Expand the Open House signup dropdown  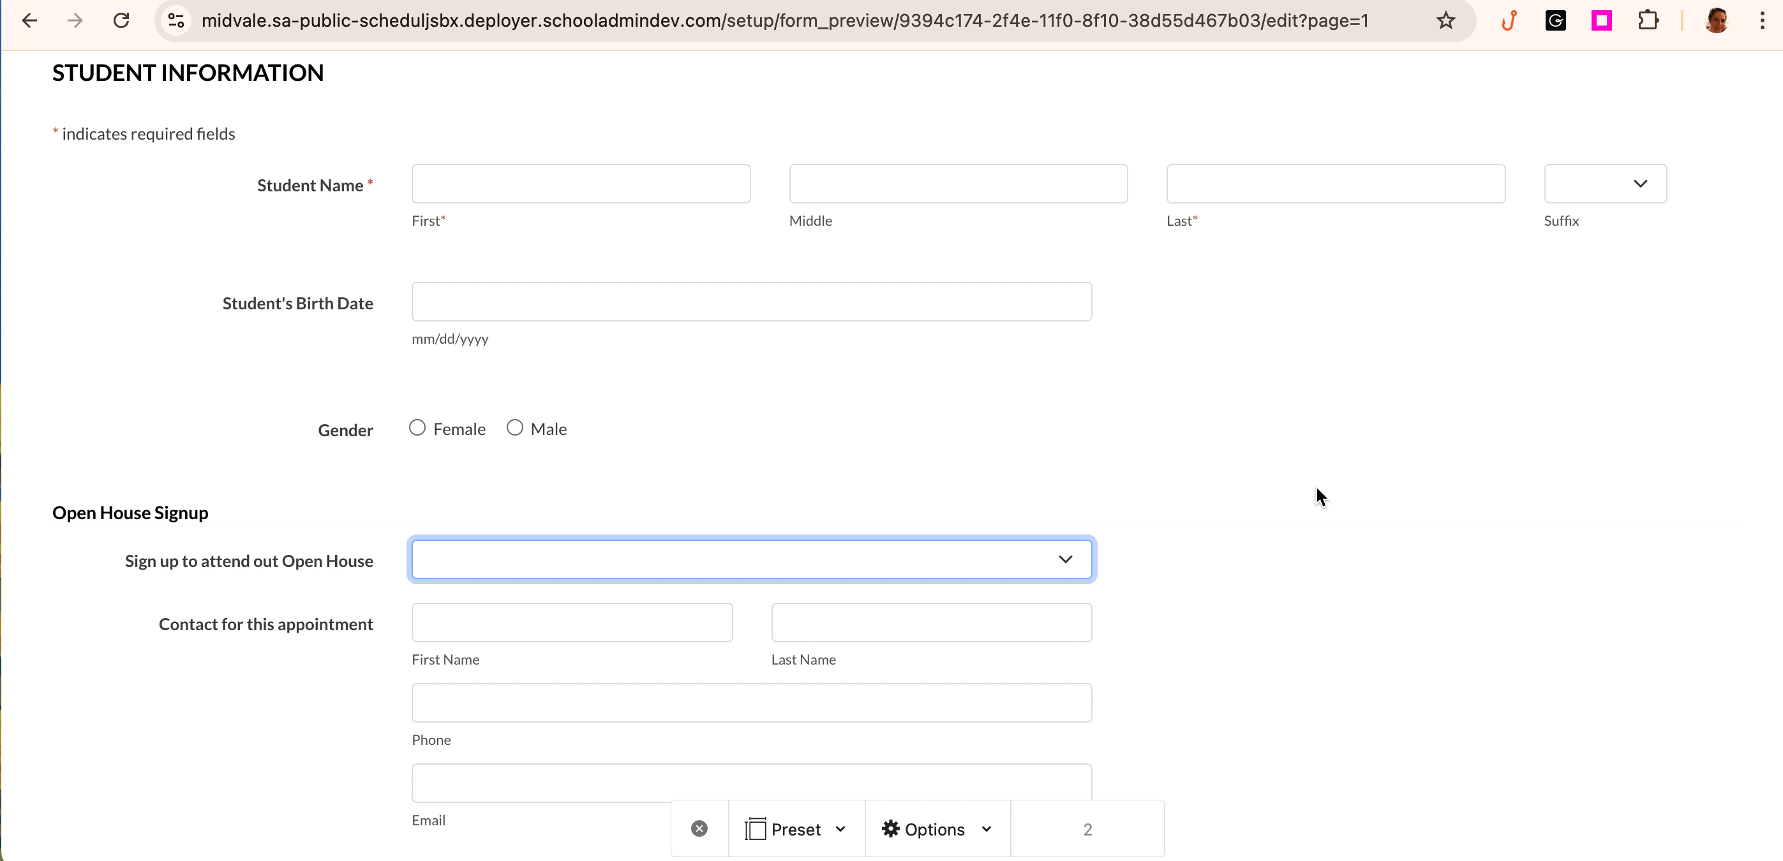tap(751, 559)
